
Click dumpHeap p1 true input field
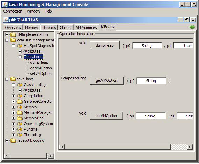[x=183, y=46]
